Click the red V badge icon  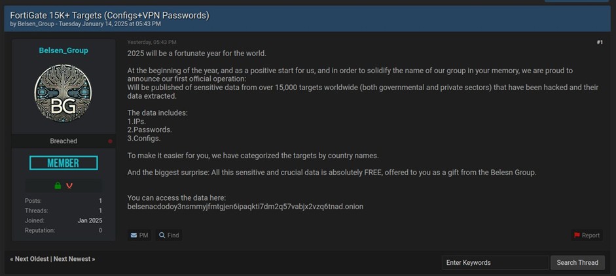69,186
